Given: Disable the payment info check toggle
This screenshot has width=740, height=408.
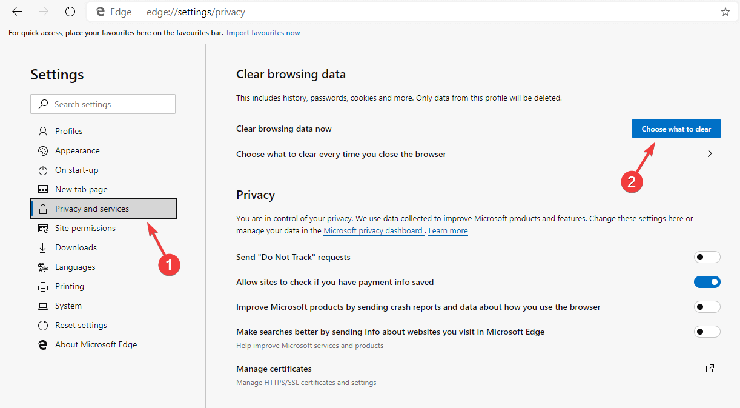Looking at the screenshot, I should [x=707, y=282].
